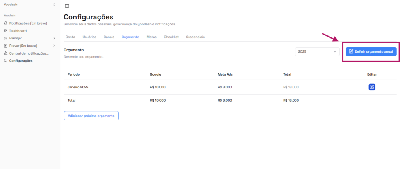Viewport: 400px width, 169px height.
Task: Expand the Prever submenu chevron
Action: [x=54, y=46]
